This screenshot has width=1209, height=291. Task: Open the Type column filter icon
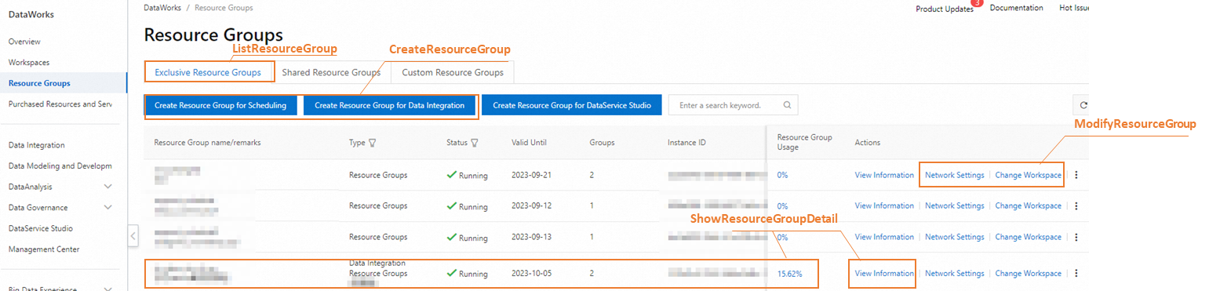[x=373, y=143]
